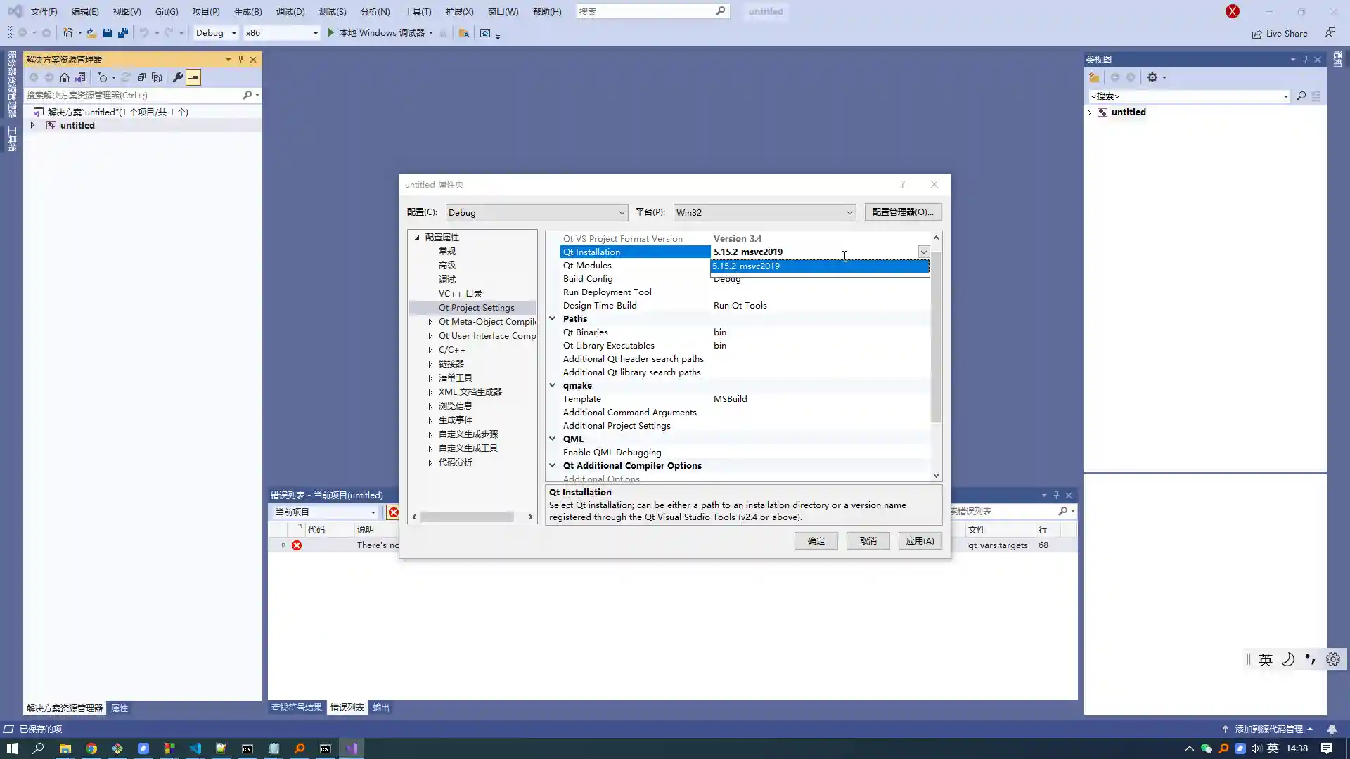Image resolution: width=1350 pixels, height=759 pixels.
Task: Click 添加到源代码管理 in status bar
Action: (1268, 729)
